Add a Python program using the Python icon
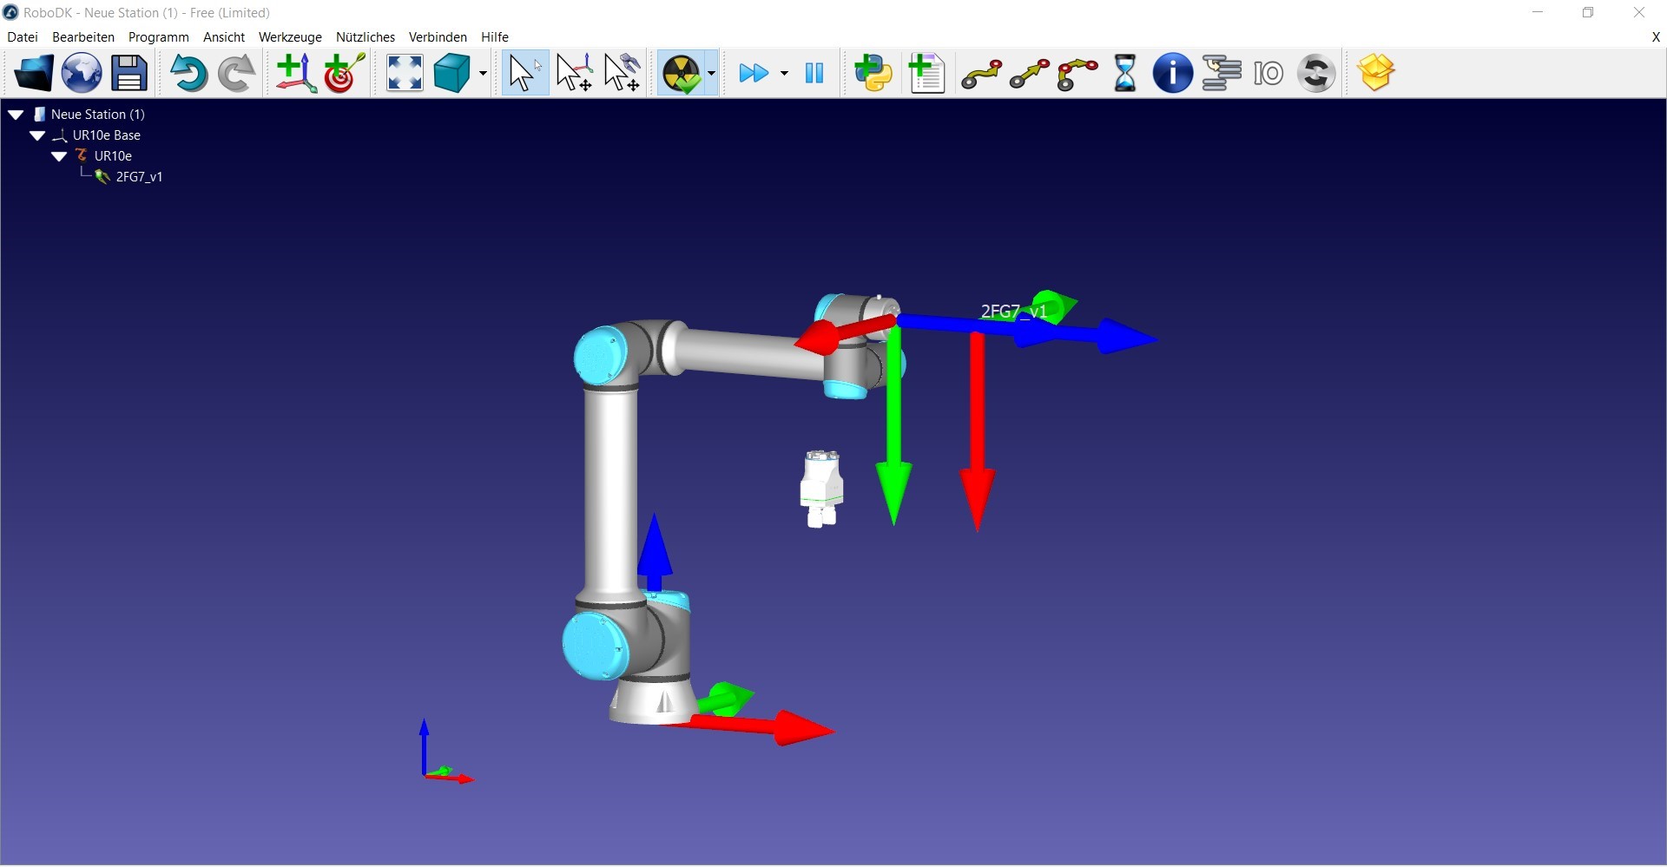This screenshot has width=1667, height=867. pos(873,73)
